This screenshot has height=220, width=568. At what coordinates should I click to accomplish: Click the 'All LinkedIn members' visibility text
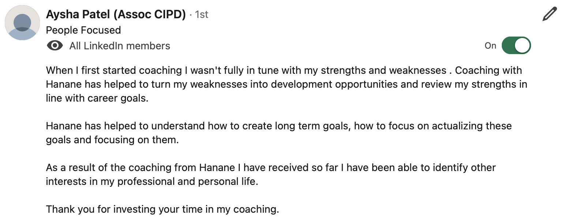click(120, 46)
